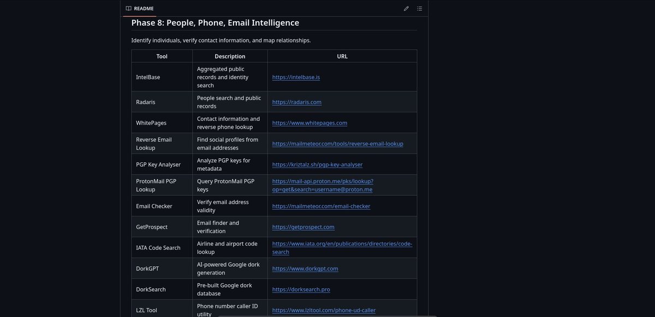Click the 'URL' column header
This screenshot has height=317, width=655.
coord(342,56)
